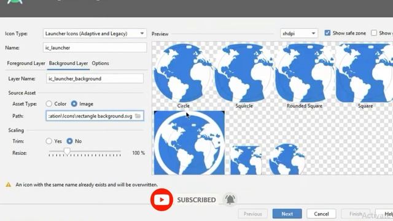393x221 pixels.
Task: Toggle the Show safe zone checkbox
Action: click(327, 33)
